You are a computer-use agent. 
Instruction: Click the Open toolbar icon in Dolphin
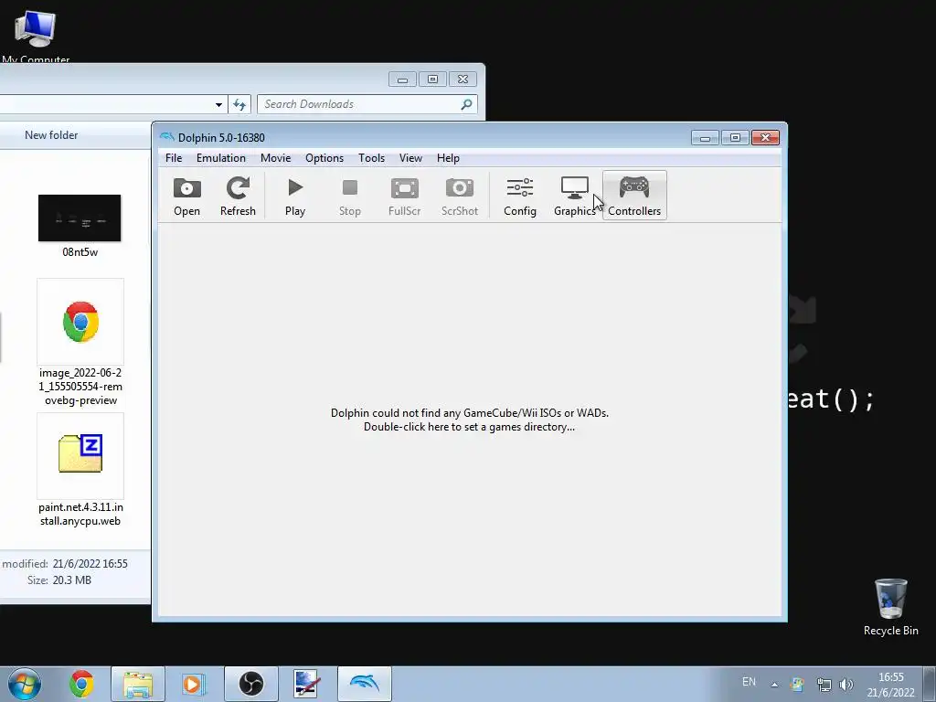coord(186,197)
